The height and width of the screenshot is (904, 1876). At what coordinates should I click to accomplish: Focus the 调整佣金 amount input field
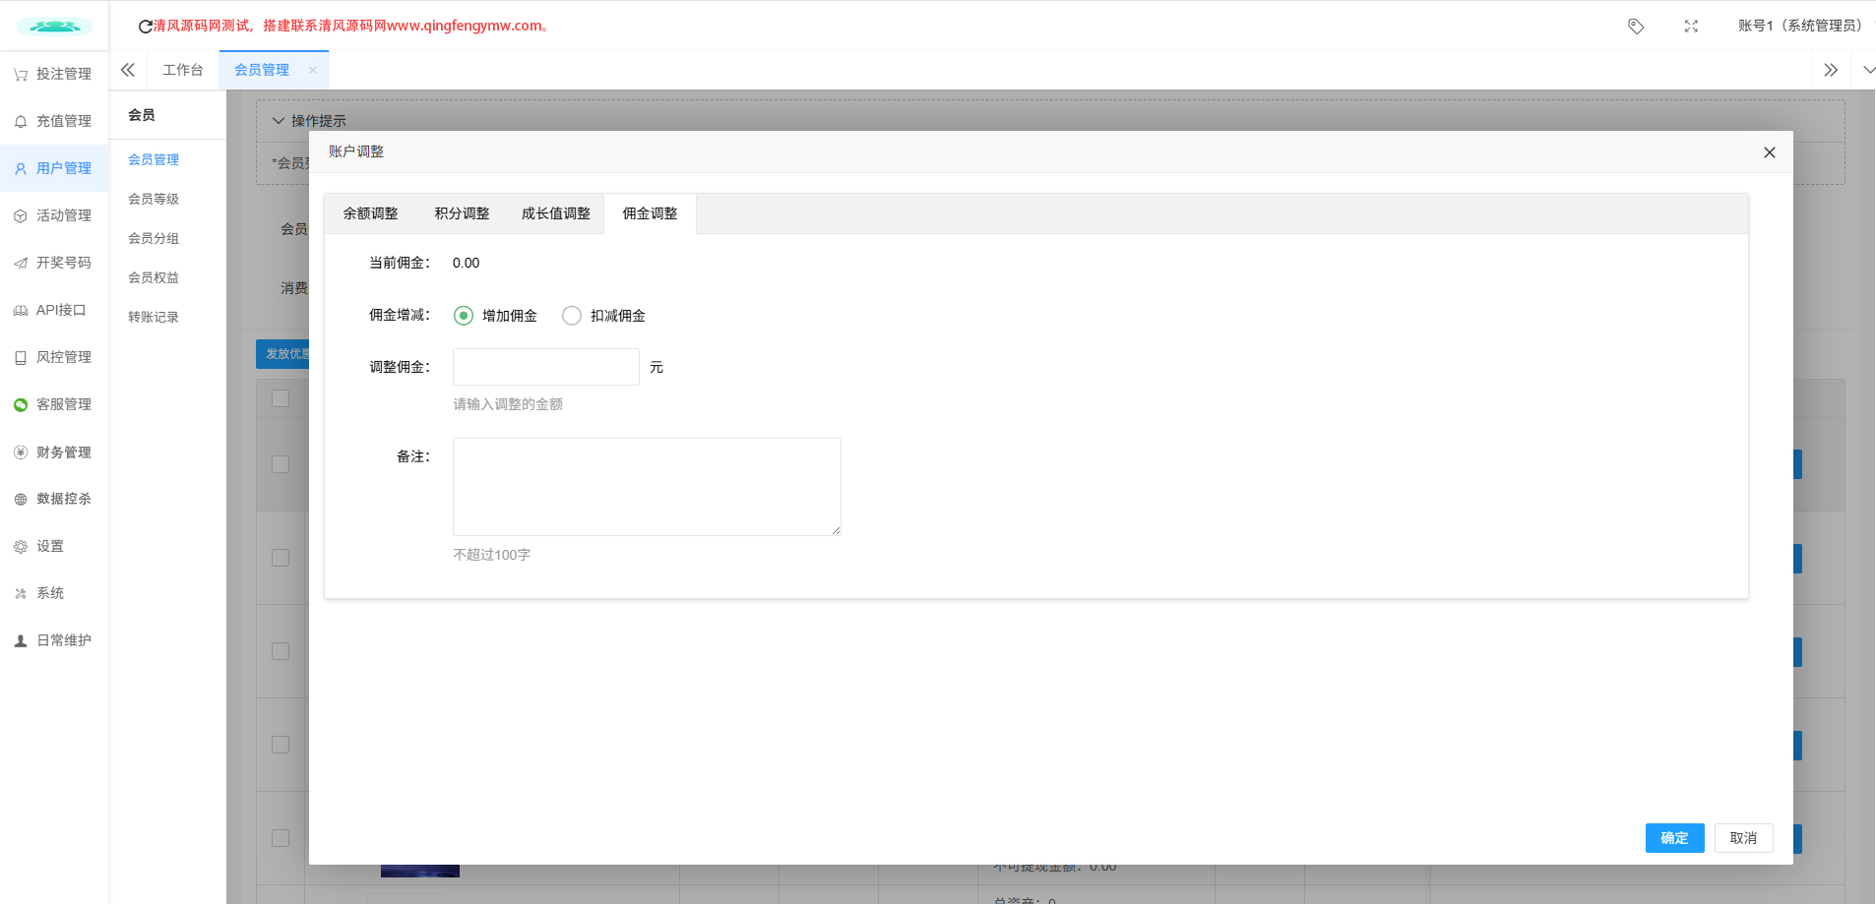tap(545, 367)
